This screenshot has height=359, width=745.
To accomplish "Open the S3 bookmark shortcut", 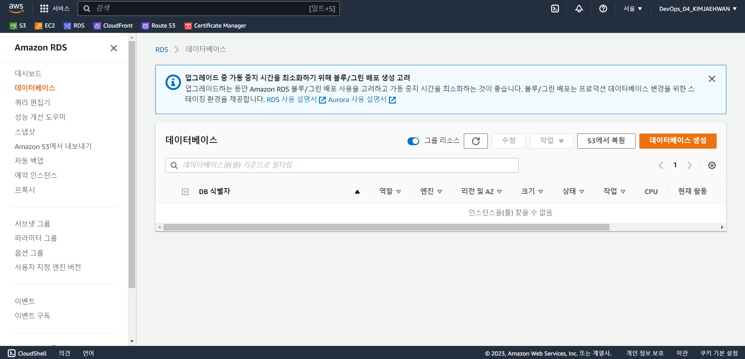I will click(18, 26).
